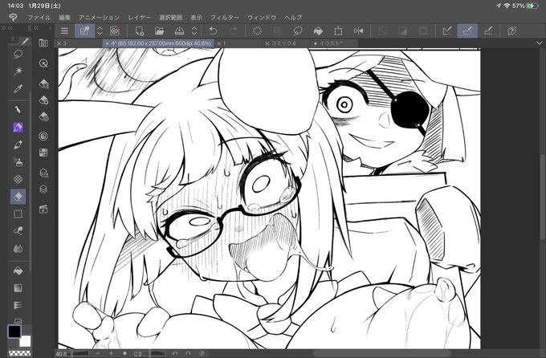Select the Pen tool
The width and height of the screenshot is (546, 358).
tap(18, 110)
